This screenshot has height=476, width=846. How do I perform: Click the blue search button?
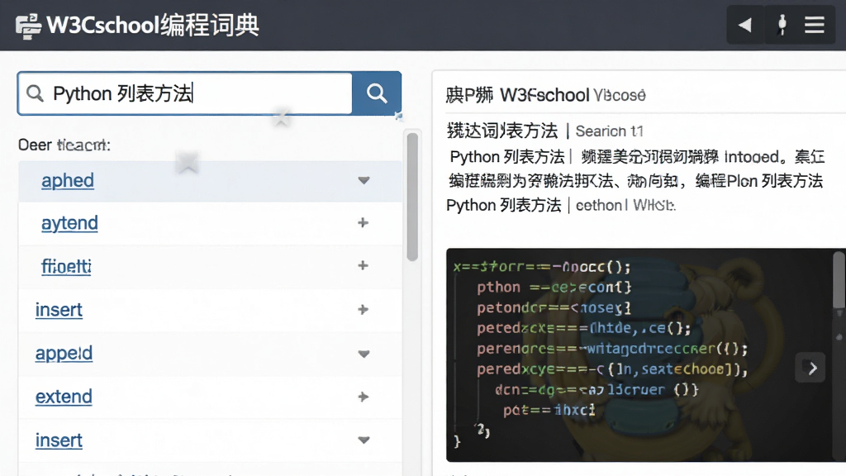(377, 93)
